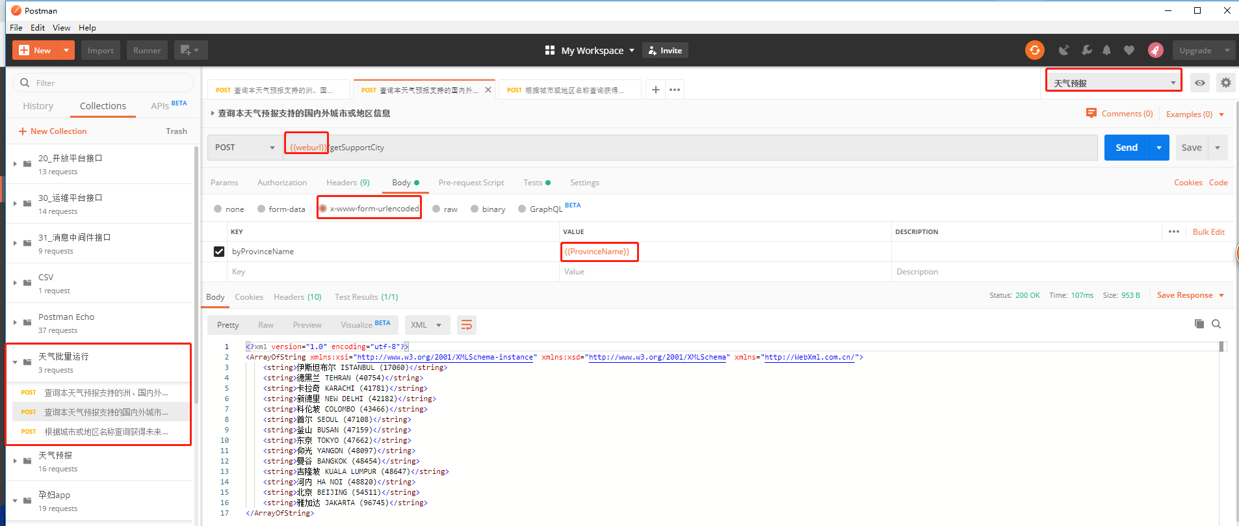Open the View menu
Viewport: 1239px width, 526px height.
(62, 27)
